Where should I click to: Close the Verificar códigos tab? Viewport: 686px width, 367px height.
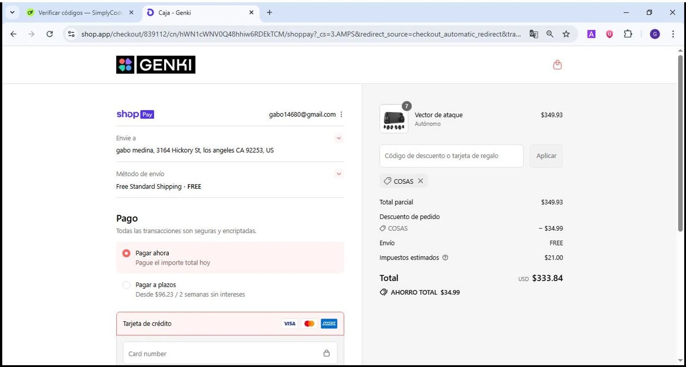[x=131, y=13]
